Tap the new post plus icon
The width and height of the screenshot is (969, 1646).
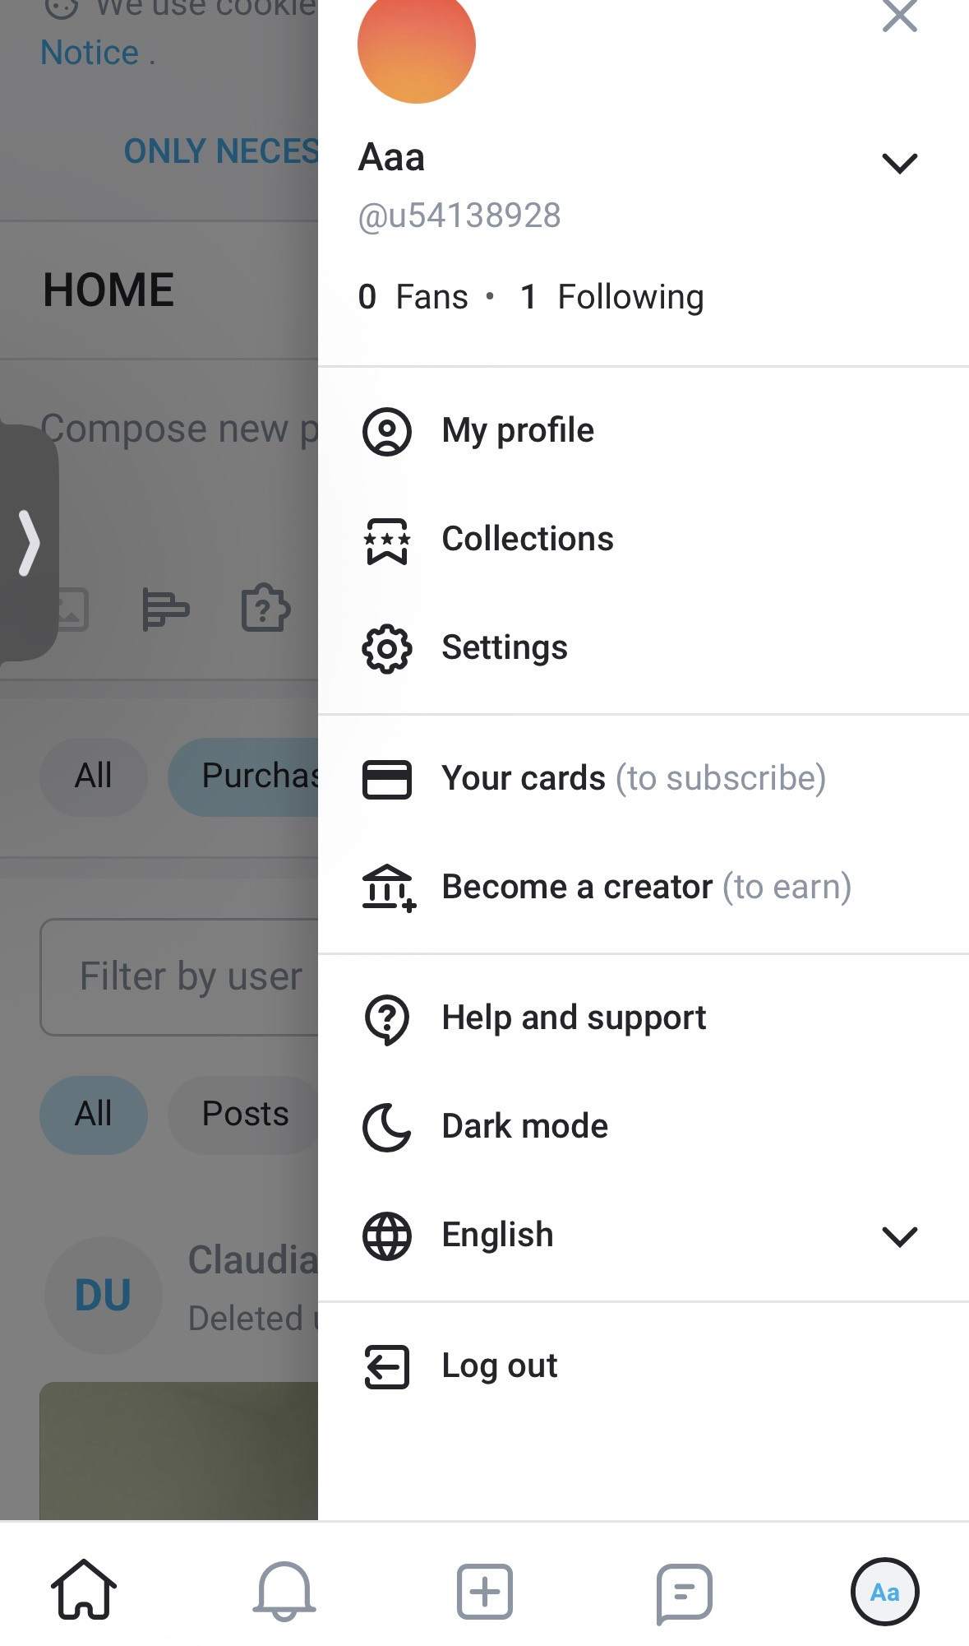point(485,1592)
